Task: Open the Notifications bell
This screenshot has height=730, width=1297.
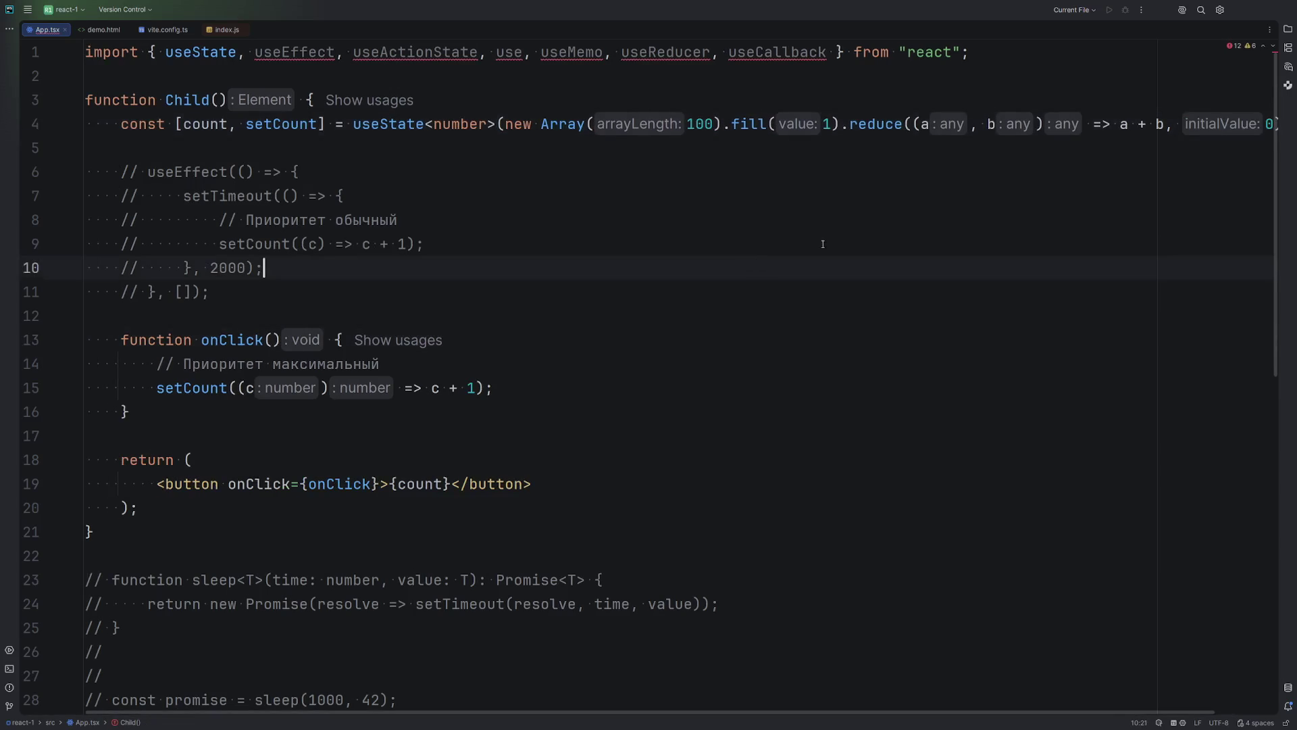Action: point(1288,706)
